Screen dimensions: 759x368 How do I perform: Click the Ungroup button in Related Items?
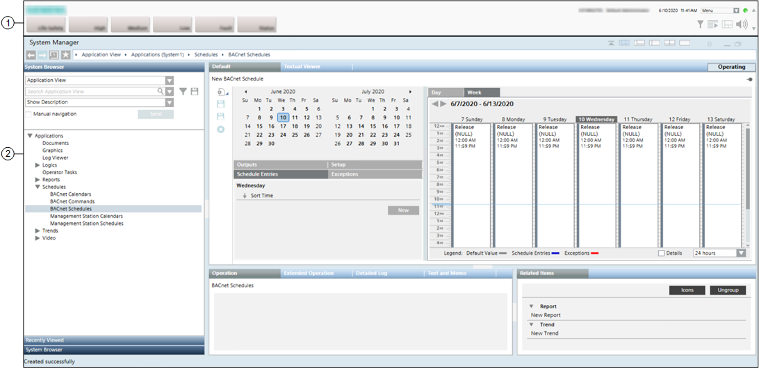728,290
